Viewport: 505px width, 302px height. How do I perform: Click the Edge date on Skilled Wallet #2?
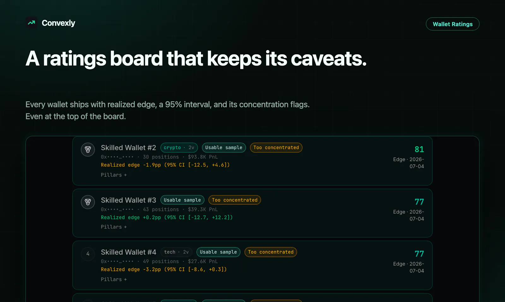click(409, 163)
